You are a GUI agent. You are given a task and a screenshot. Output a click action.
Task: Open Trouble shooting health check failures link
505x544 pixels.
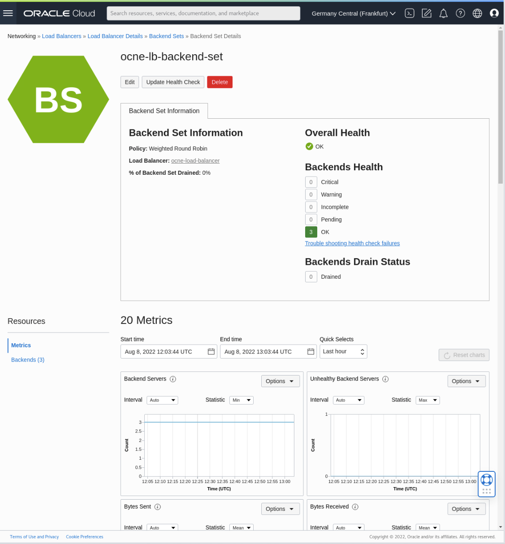[x=352, y=243]
